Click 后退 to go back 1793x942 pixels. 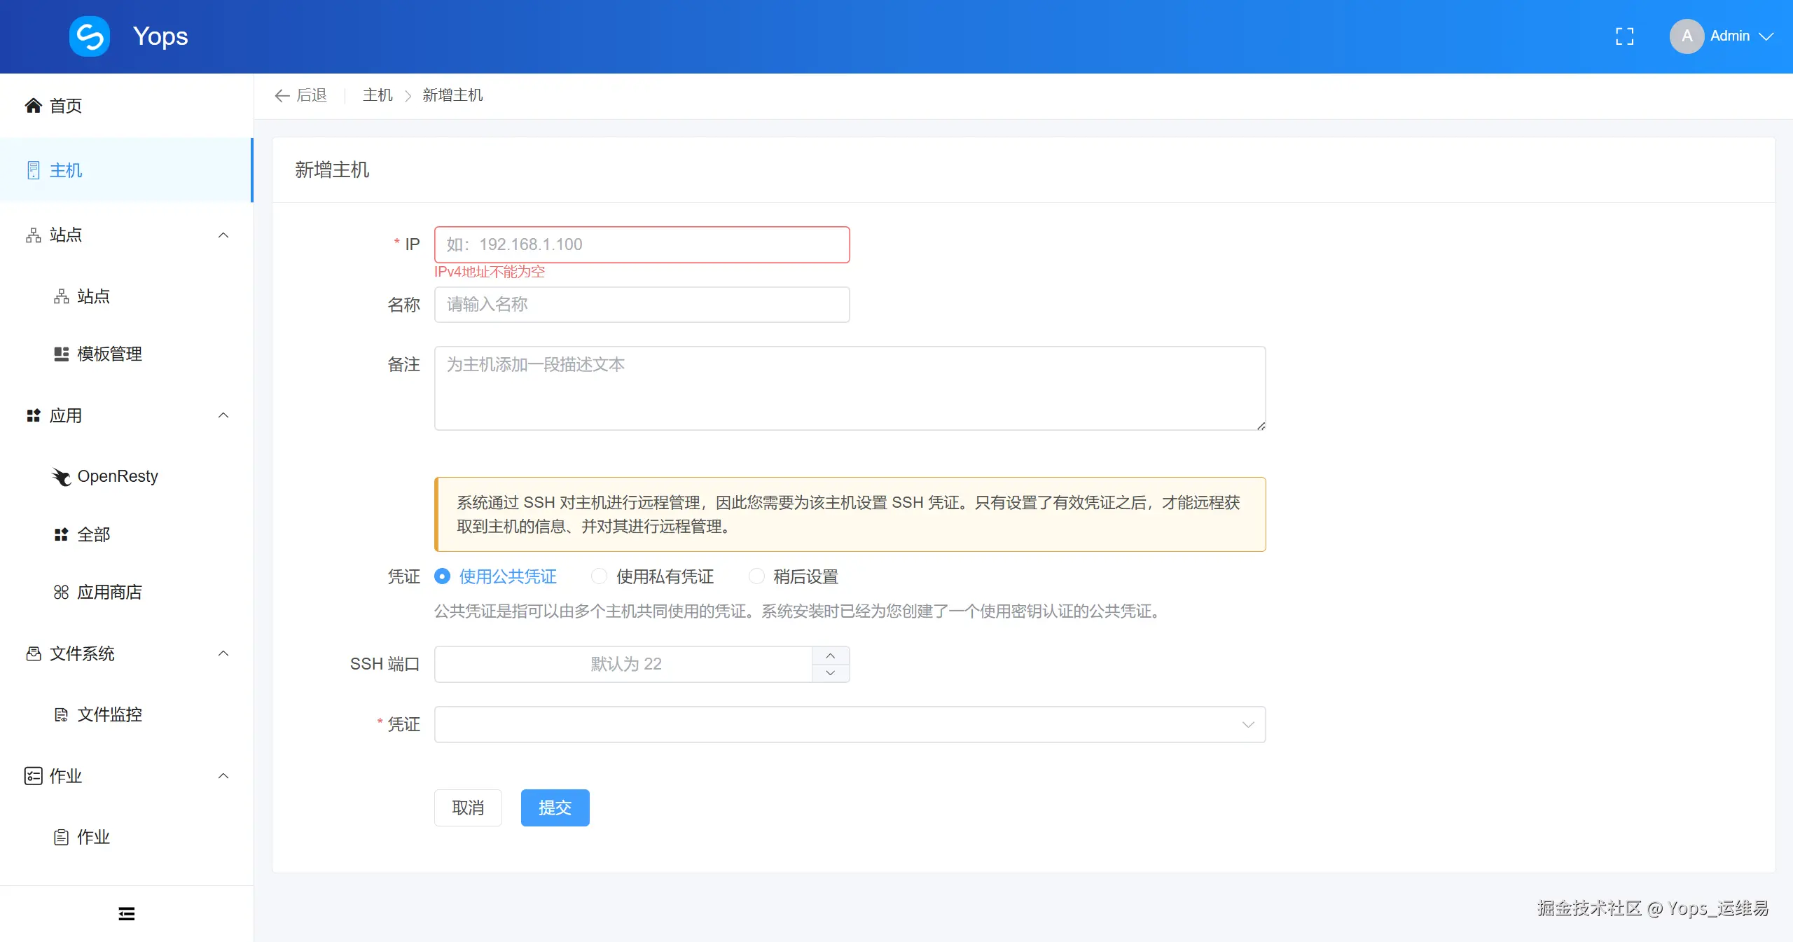coord(300,95)
